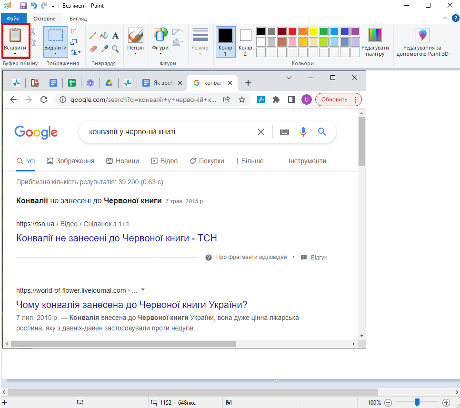
Task: Click the Вставити clipboard paste icon
Action: [x=15, y=35]
